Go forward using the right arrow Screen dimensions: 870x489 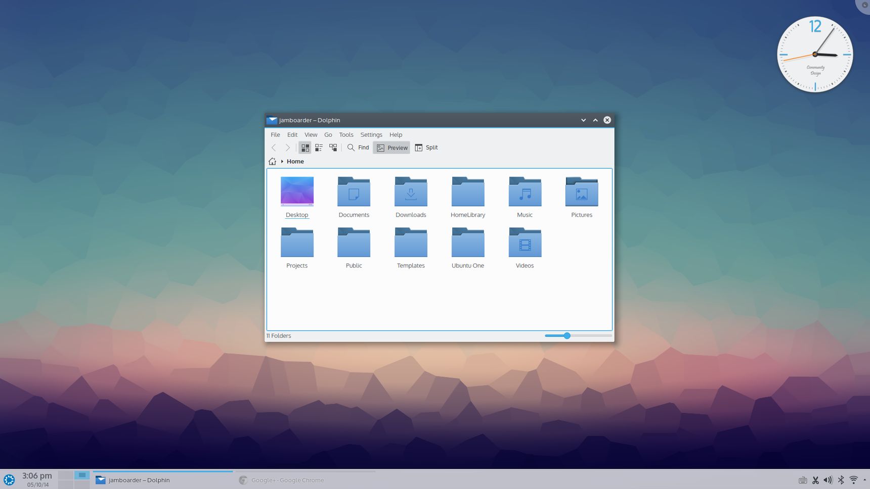click(287, 148)
